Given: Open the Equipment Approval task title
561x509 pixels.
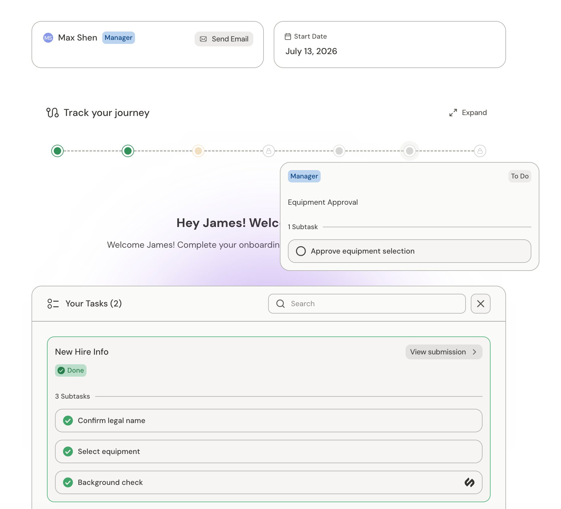Looking at the screenshot, I should [x=323, y=202].
